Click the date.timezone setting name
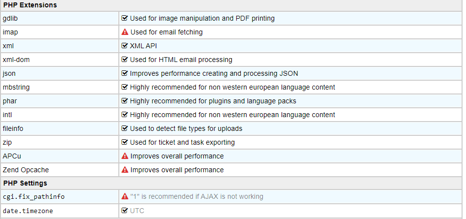The width and height of the screenshot is (466, 219). tap(27, 211)
